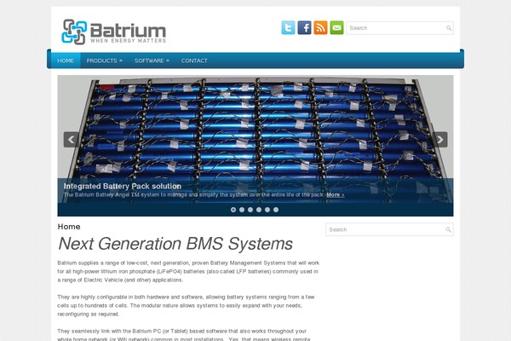Open the SOFTWARE menu

(152, 61)
